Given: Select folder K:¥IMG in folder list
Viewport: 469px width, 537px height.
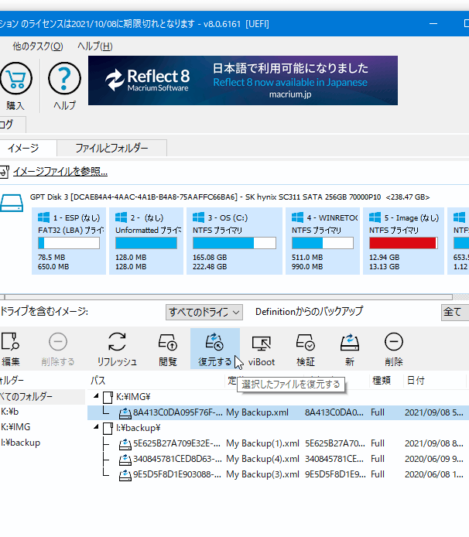Looking at the screenshot, I should (x=16, y=427).
